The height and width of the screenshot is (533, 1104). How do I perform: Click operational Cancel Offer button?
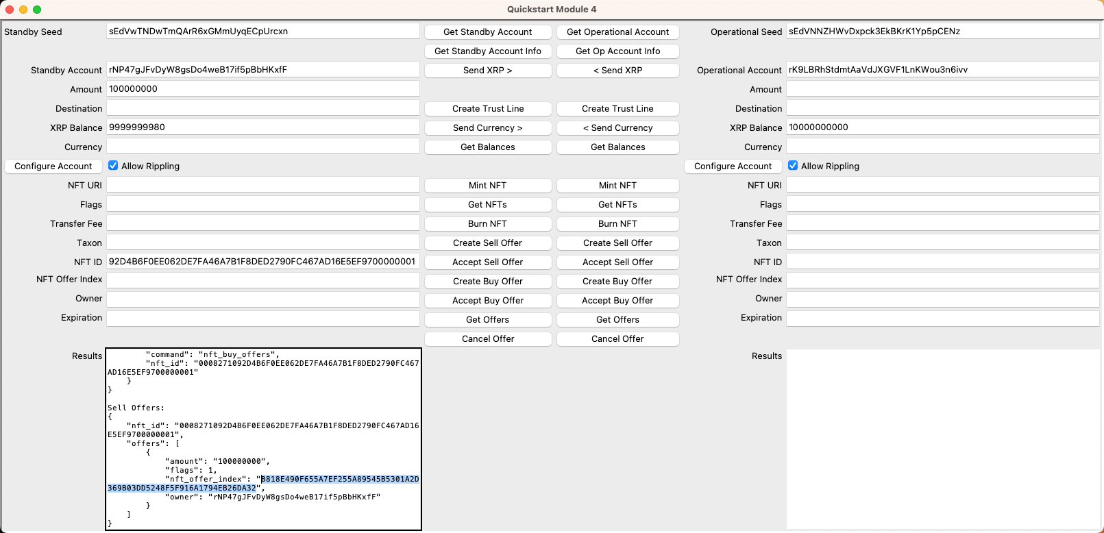tap(617, 339)
